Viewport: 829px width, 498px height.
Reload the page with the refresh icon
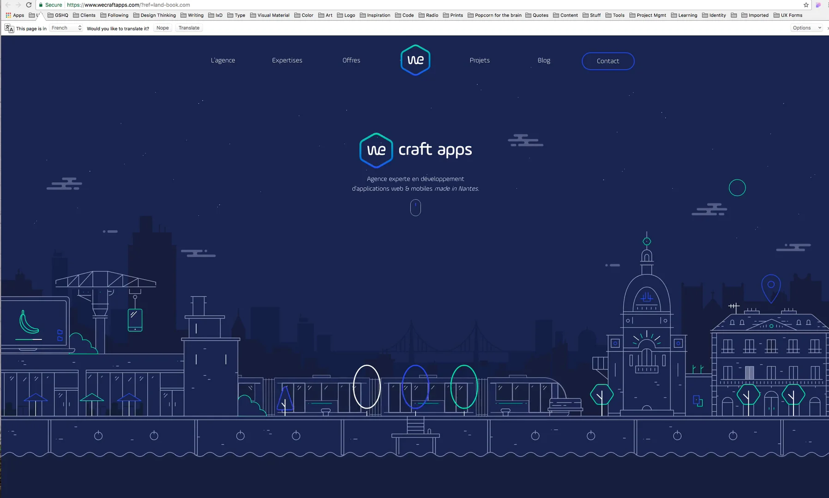[x=29, y=5]
